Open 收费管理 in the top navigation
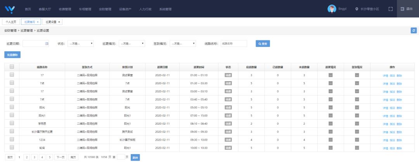 pyautogui.click(x=65, y=9)
